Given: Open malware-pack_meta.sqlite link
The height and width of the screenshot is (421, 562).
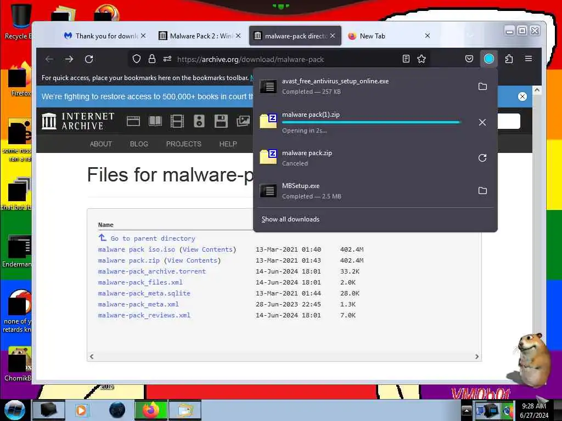Looking at the screenshot, I should coord(144,294).
